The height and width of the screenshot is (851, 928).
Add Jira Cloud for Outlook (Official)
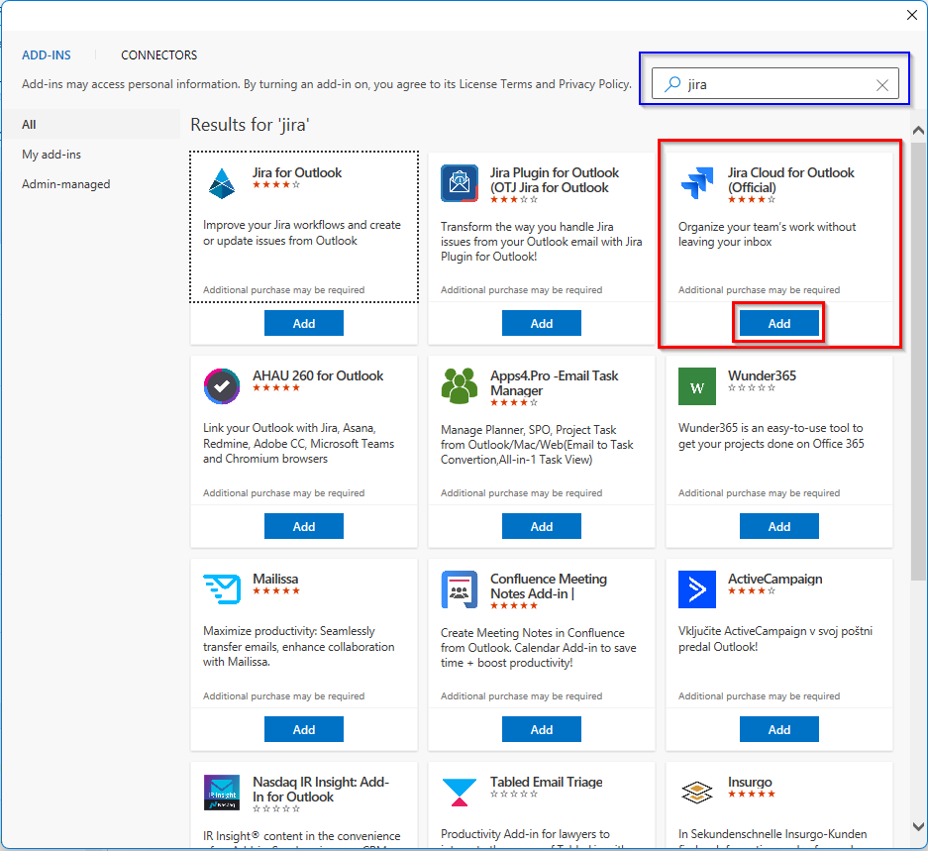pos(779,323)
